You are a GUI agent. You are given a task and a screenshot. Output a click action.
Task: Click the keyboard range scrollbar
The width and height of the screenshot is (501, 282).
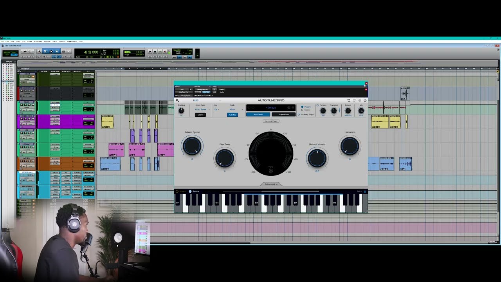[x=290, y=192]
